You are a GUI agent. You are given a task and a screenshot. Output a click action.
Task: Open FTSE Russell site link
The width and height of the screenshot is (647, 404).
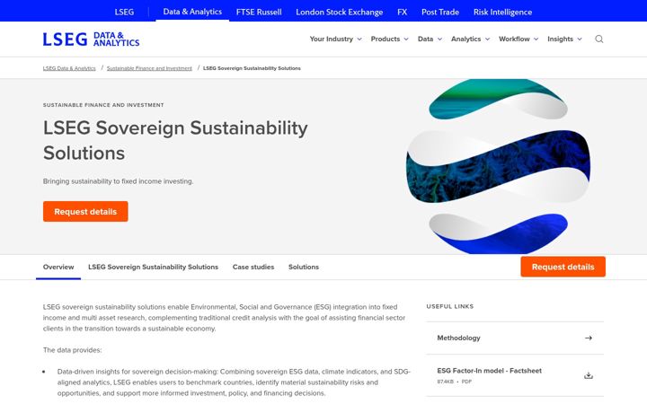[259, 12]
